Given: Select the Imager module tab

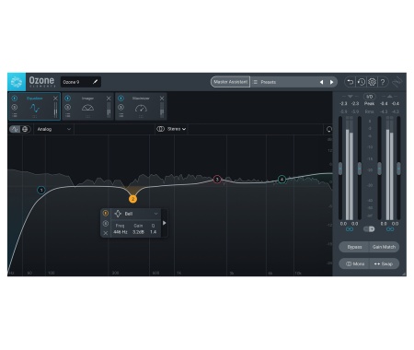Looking at the screenshot, I should click(87, 106).
